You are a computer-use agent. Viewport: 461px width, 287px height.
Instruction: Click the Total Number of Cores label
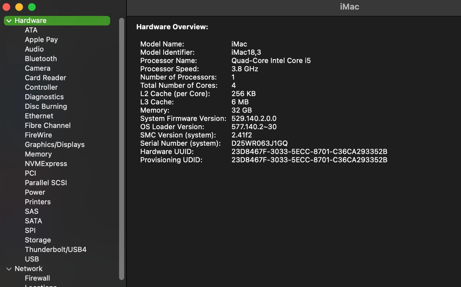tap(179, 86)
